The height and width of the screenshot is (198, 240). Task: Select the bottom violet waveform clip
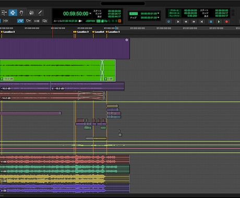[x=65, y=189]
